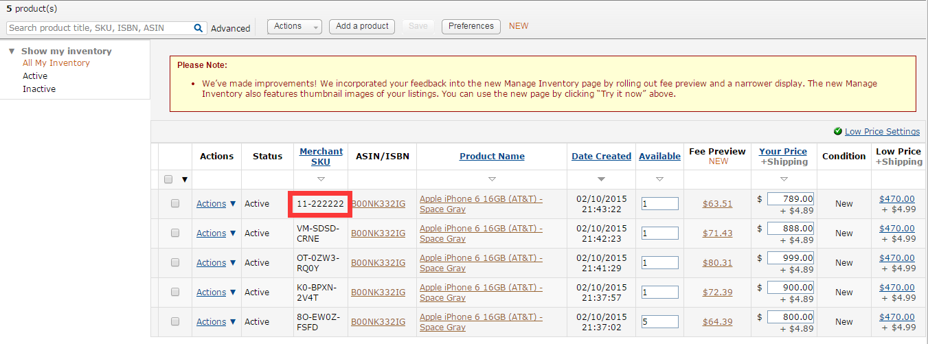
Task: Edit price field showing 789.00
Action: click(791, 199)
